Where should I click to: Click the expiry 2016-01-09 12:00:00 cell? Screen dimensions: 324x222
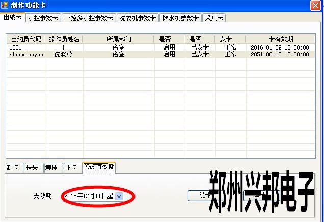click(x=280, y=47)
